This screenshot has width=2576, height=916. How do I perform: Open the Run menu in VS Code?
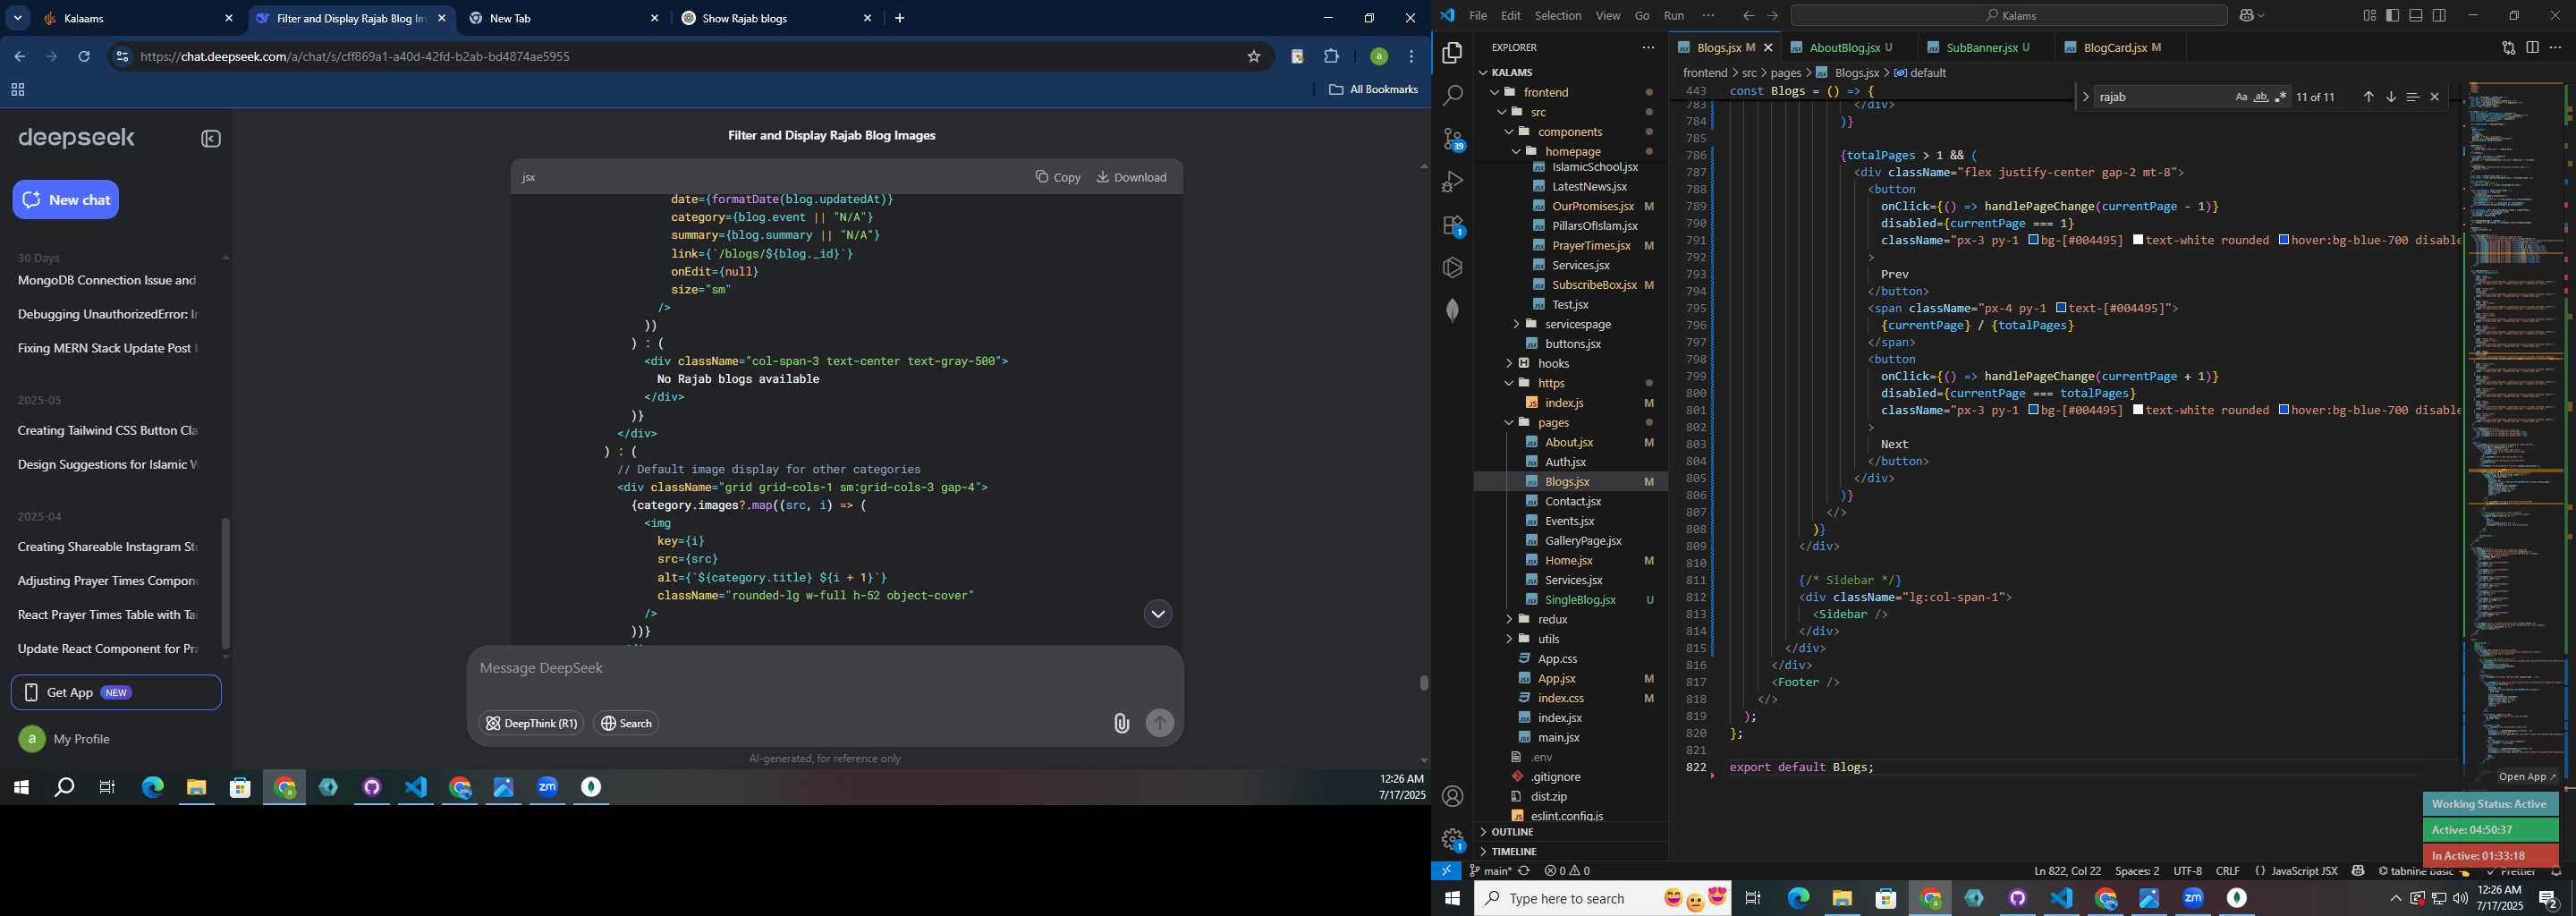[x=1674, y=15]
